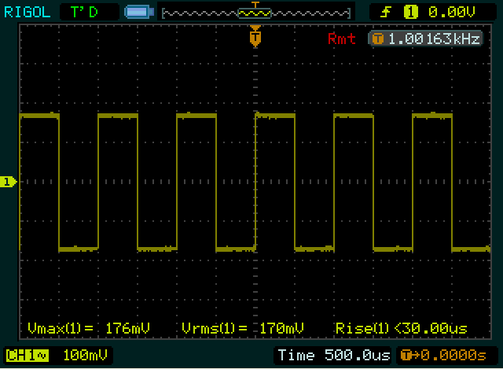Click the red Rmt remote indicator

(341, 39)
